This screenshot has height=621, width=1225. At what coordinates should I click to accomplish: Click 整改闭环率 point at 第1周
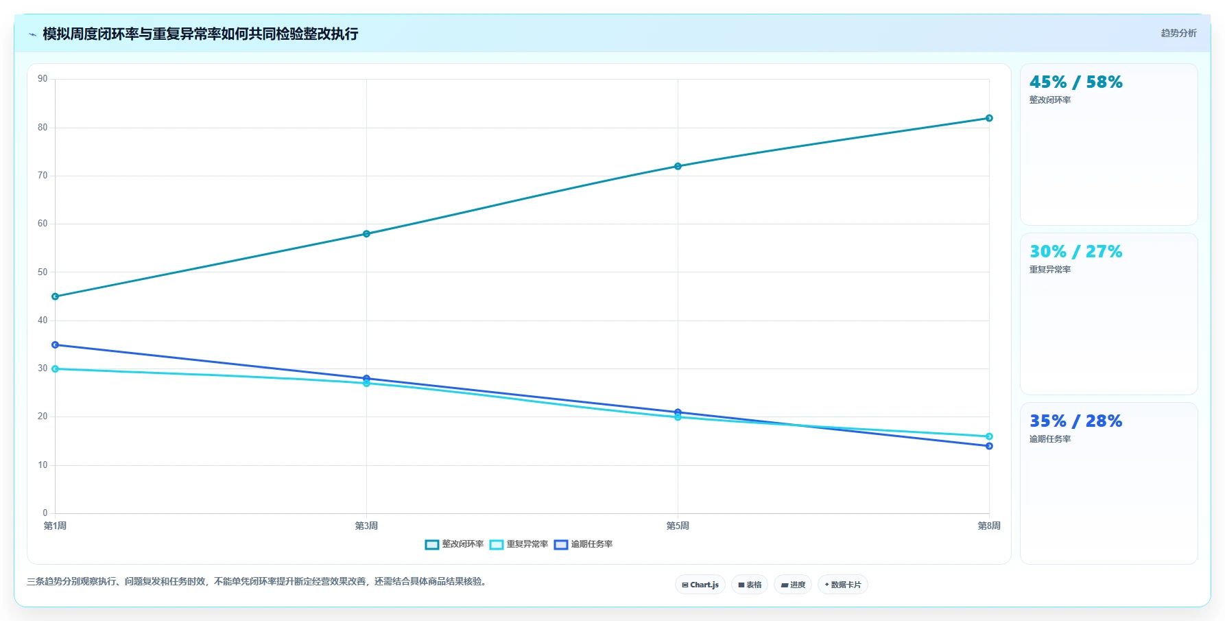tap(56, 296)
